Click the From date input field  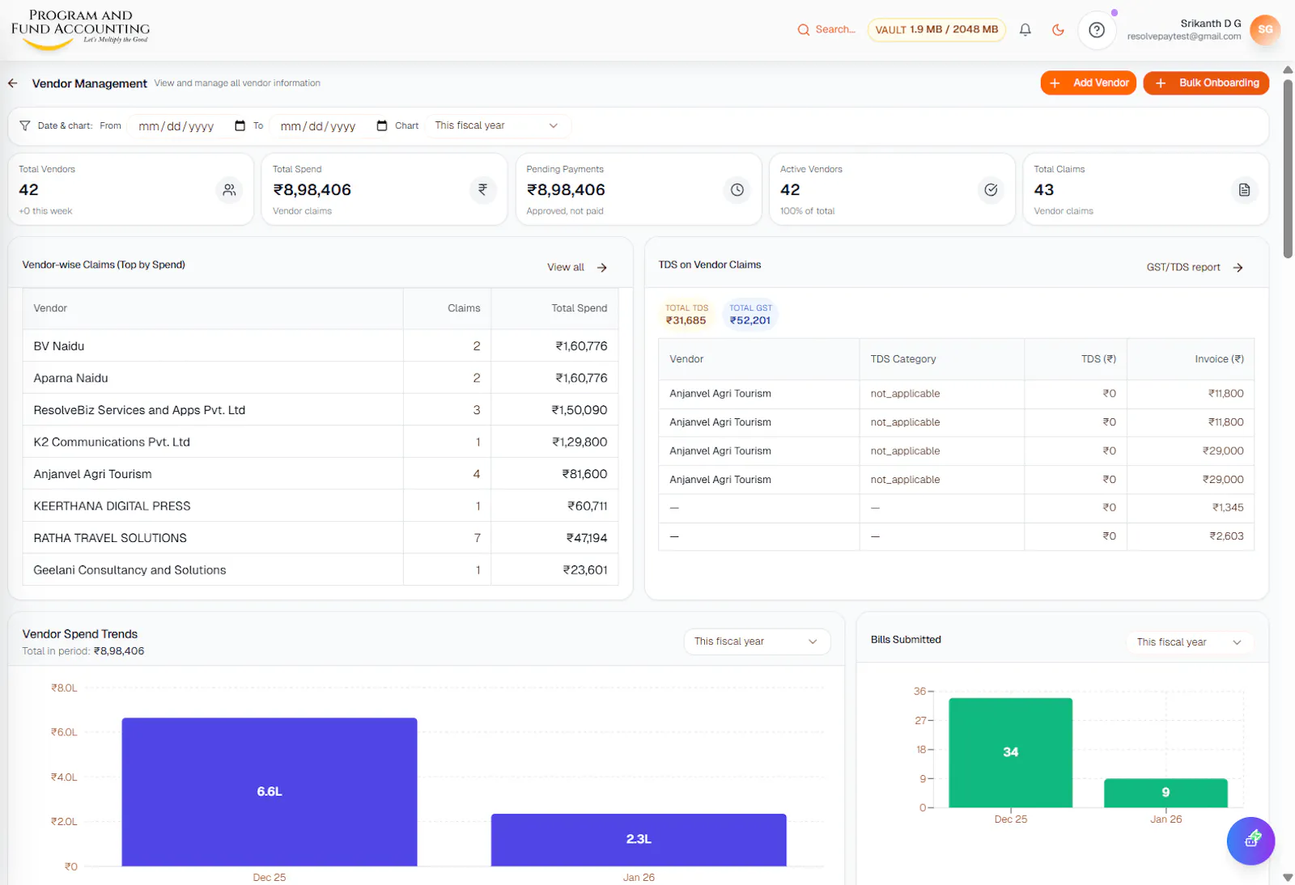[189, 125]
